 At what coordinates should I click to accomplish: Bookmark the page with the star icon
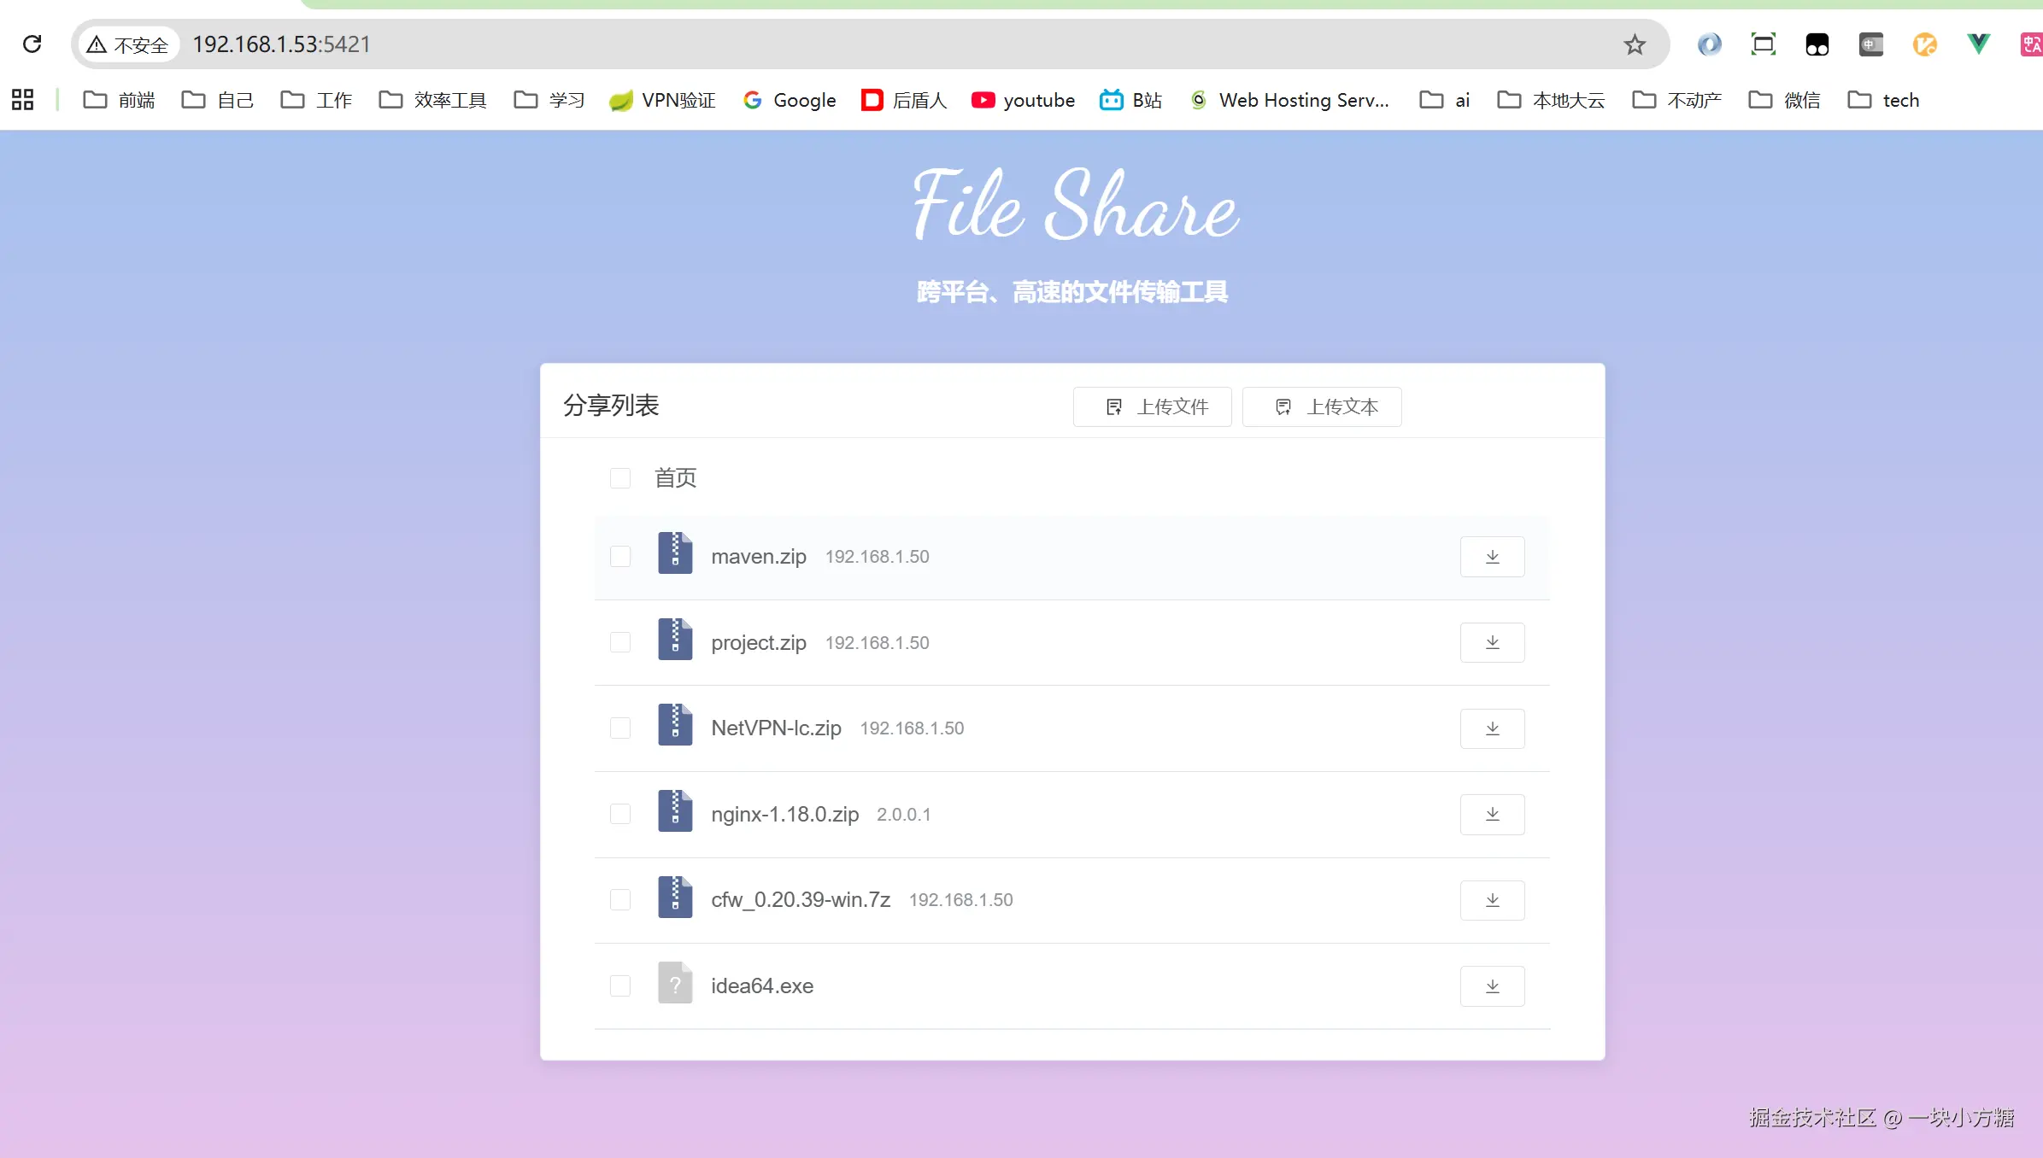pos(1634,44)
